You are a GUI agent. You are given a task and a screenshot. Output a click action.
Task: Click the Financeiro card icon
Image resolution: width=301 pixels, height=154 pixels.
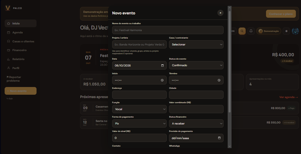(8, 50)
